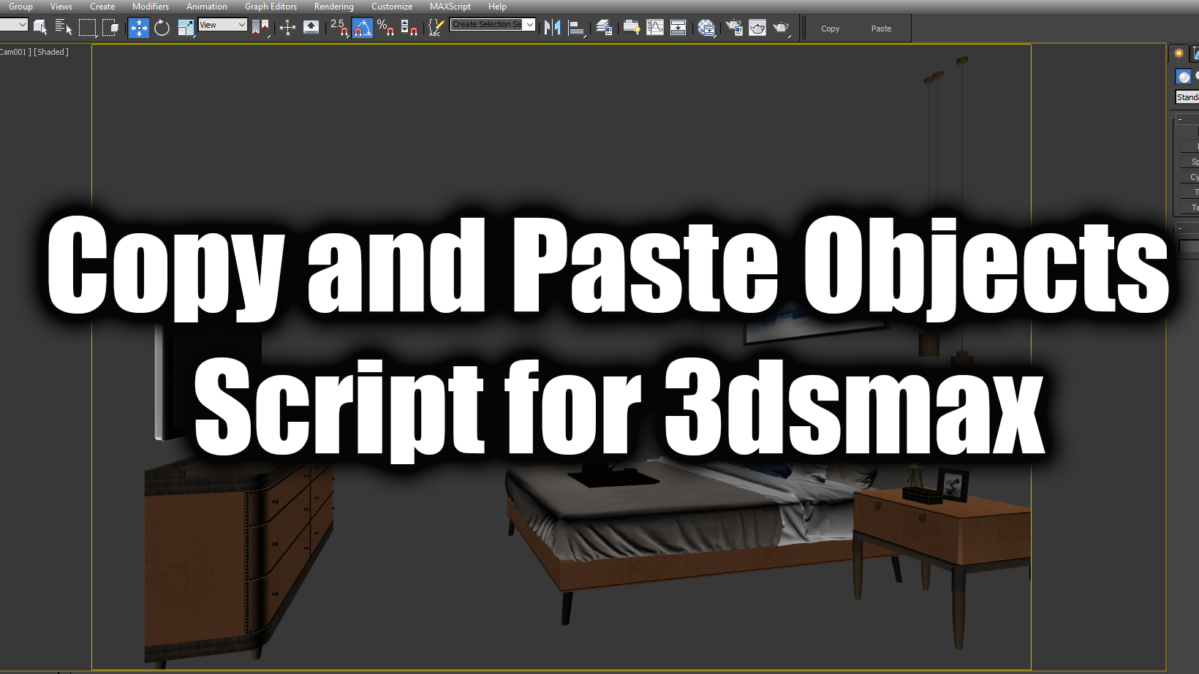Open the Group menu
The image size is (1199, 674).
20,7
